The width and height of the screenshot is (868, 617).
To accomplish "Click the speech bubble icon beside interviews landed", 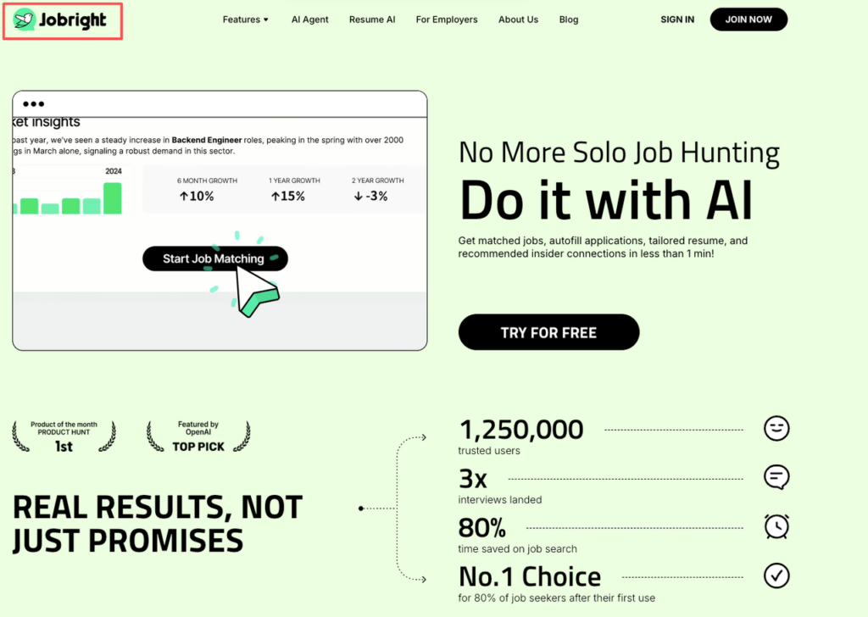I will [x=776, y=477].
